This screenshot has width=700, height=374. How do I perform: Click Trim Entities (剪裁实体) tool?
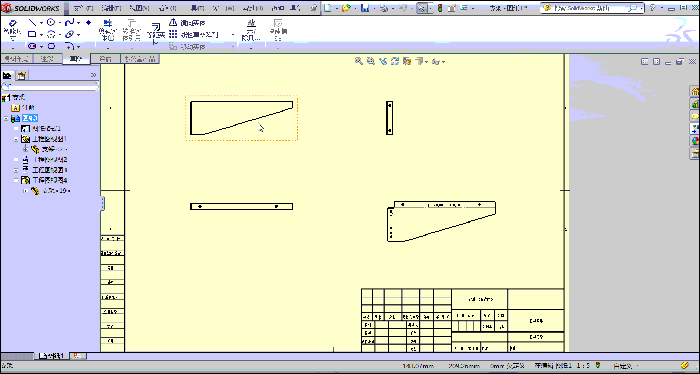pyautogui.click(x=108, y=31)
